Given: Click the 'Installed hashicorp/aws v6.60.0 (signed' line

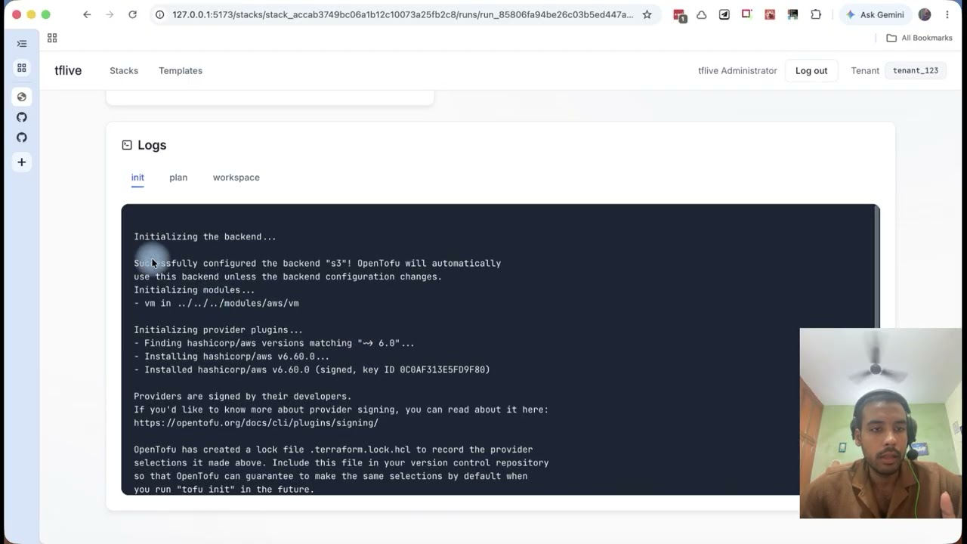Looking at the screenshot, I should click(x=312, y=369).
